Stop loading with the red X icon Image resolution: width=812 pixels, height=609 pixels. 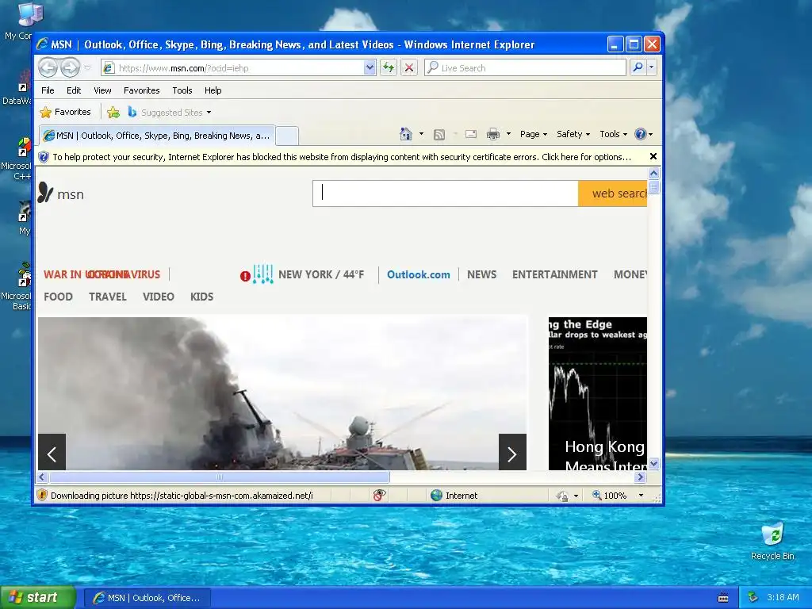coord(409,67)
